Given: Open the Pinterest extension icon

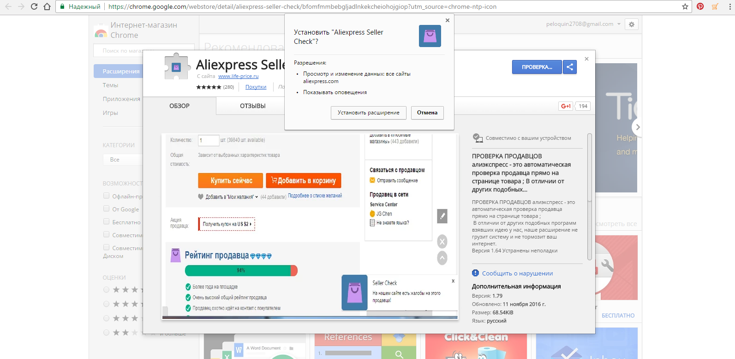Looking at the screenshot, I should pos(700,6).
